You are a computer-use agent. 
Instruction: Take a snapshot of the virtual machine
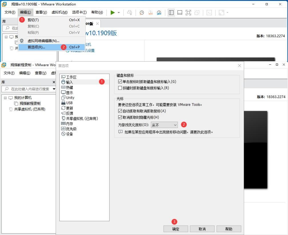tap(142, 12)
